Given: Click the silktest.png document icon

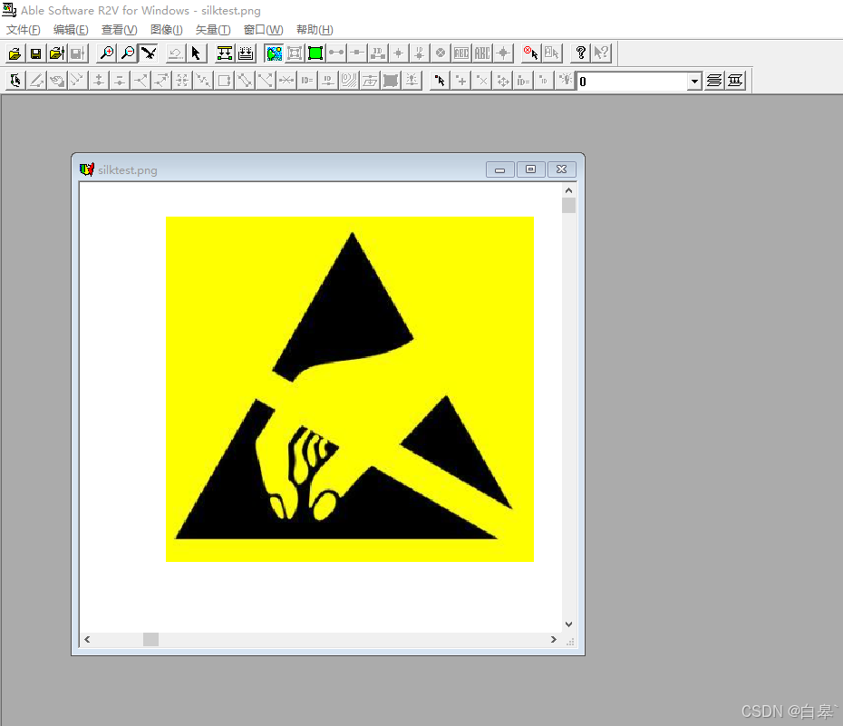Looking at the screenshot, I should pos(86,169).
